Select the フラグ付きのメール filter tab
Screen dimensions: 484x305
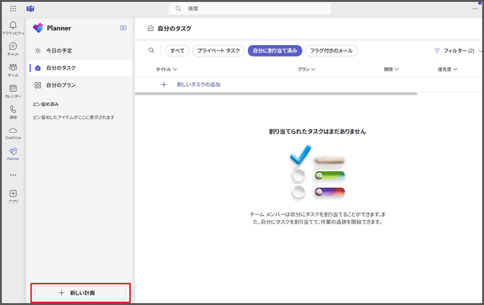click(x=331, y=50)
